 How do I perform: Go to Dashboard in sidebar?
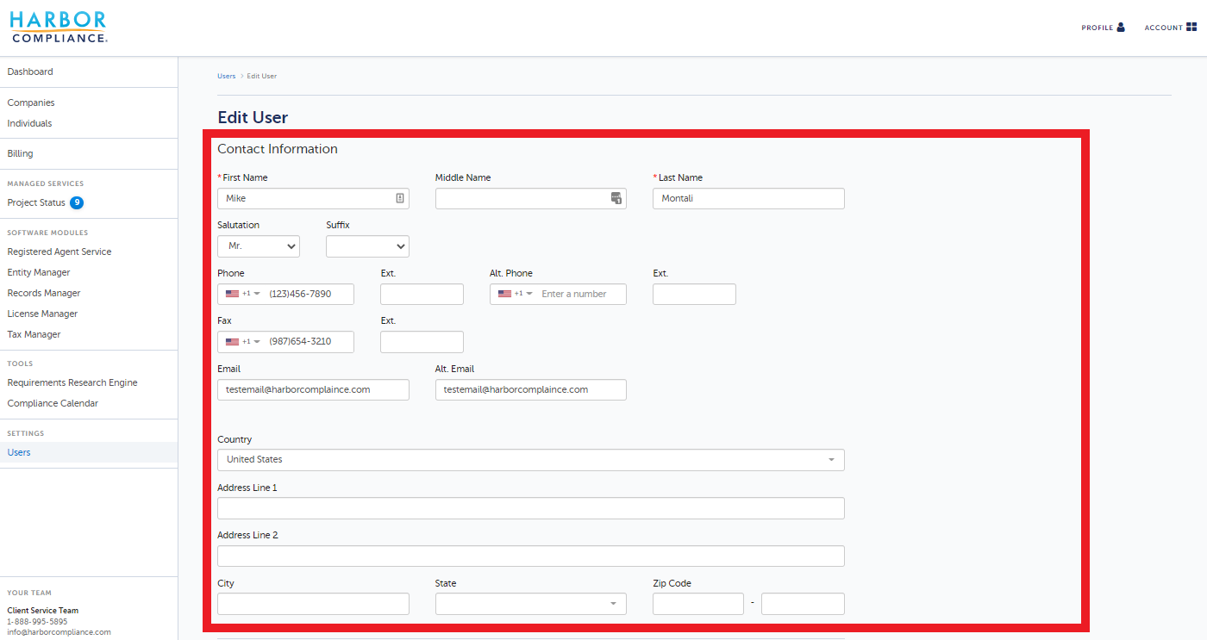30,71
